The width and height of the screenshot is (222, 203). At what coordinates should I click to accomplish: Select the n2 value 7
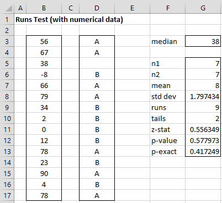[x=203, y=74]
